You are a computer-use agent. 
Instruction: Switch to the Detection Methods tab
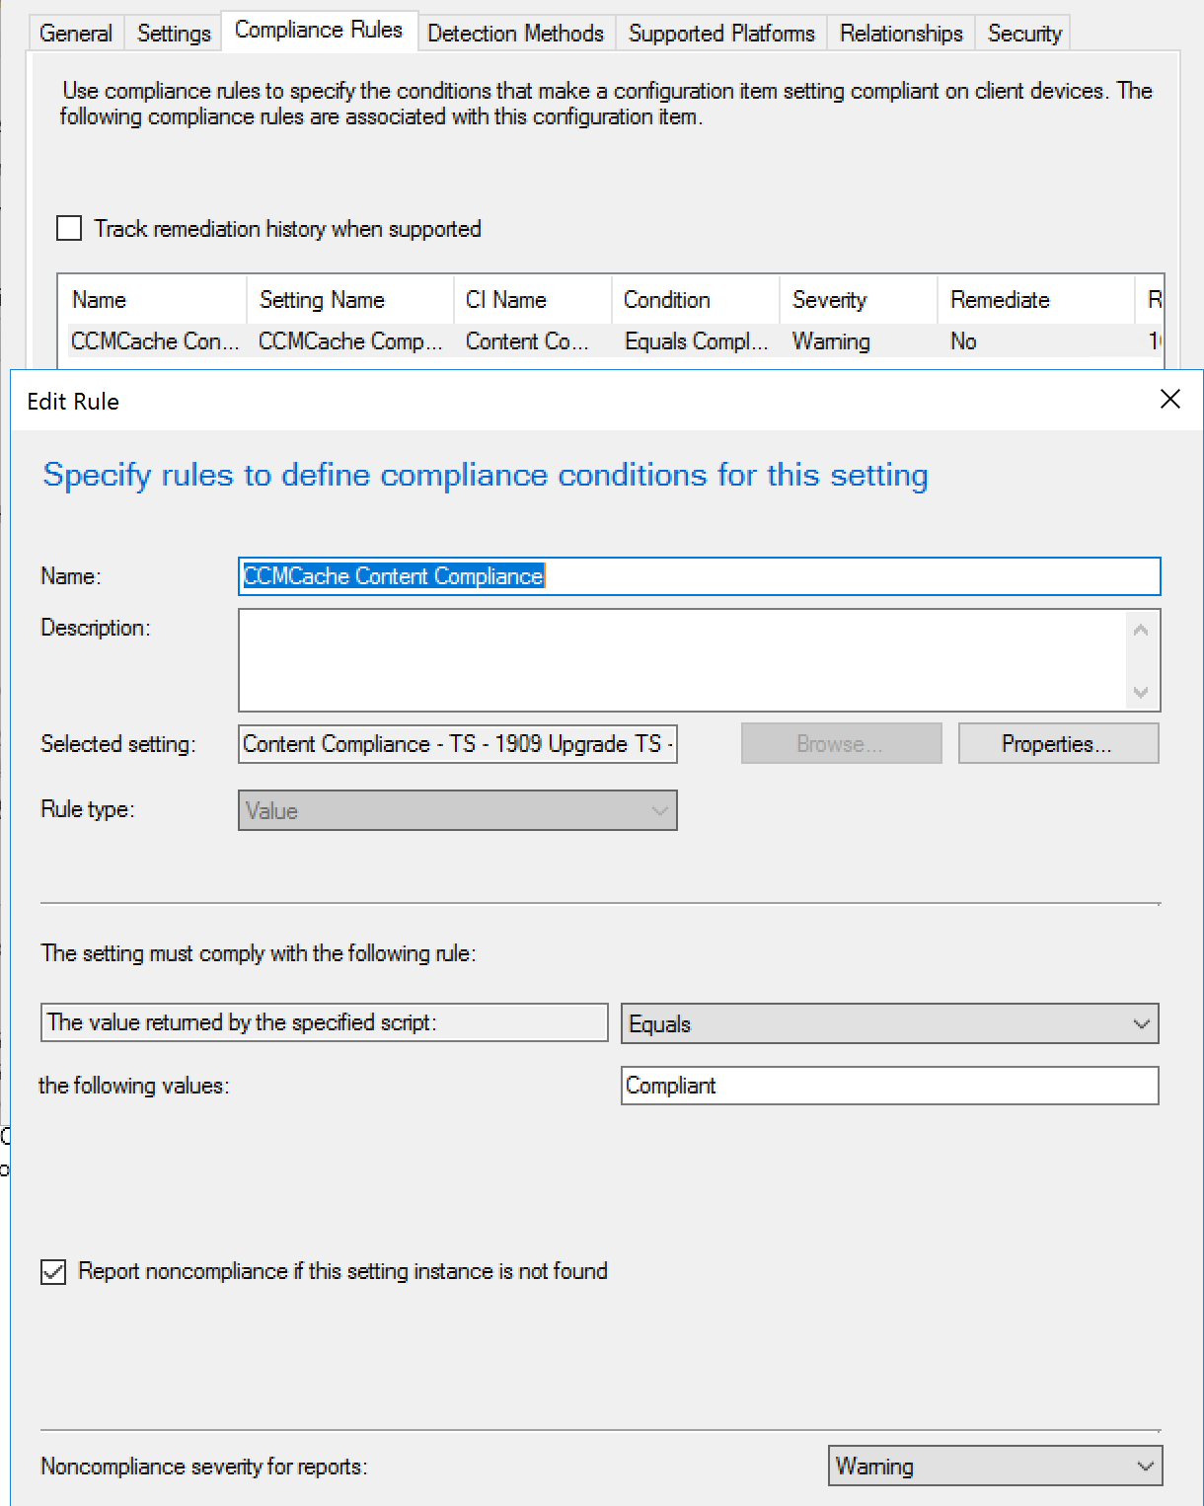click(515, 32)
